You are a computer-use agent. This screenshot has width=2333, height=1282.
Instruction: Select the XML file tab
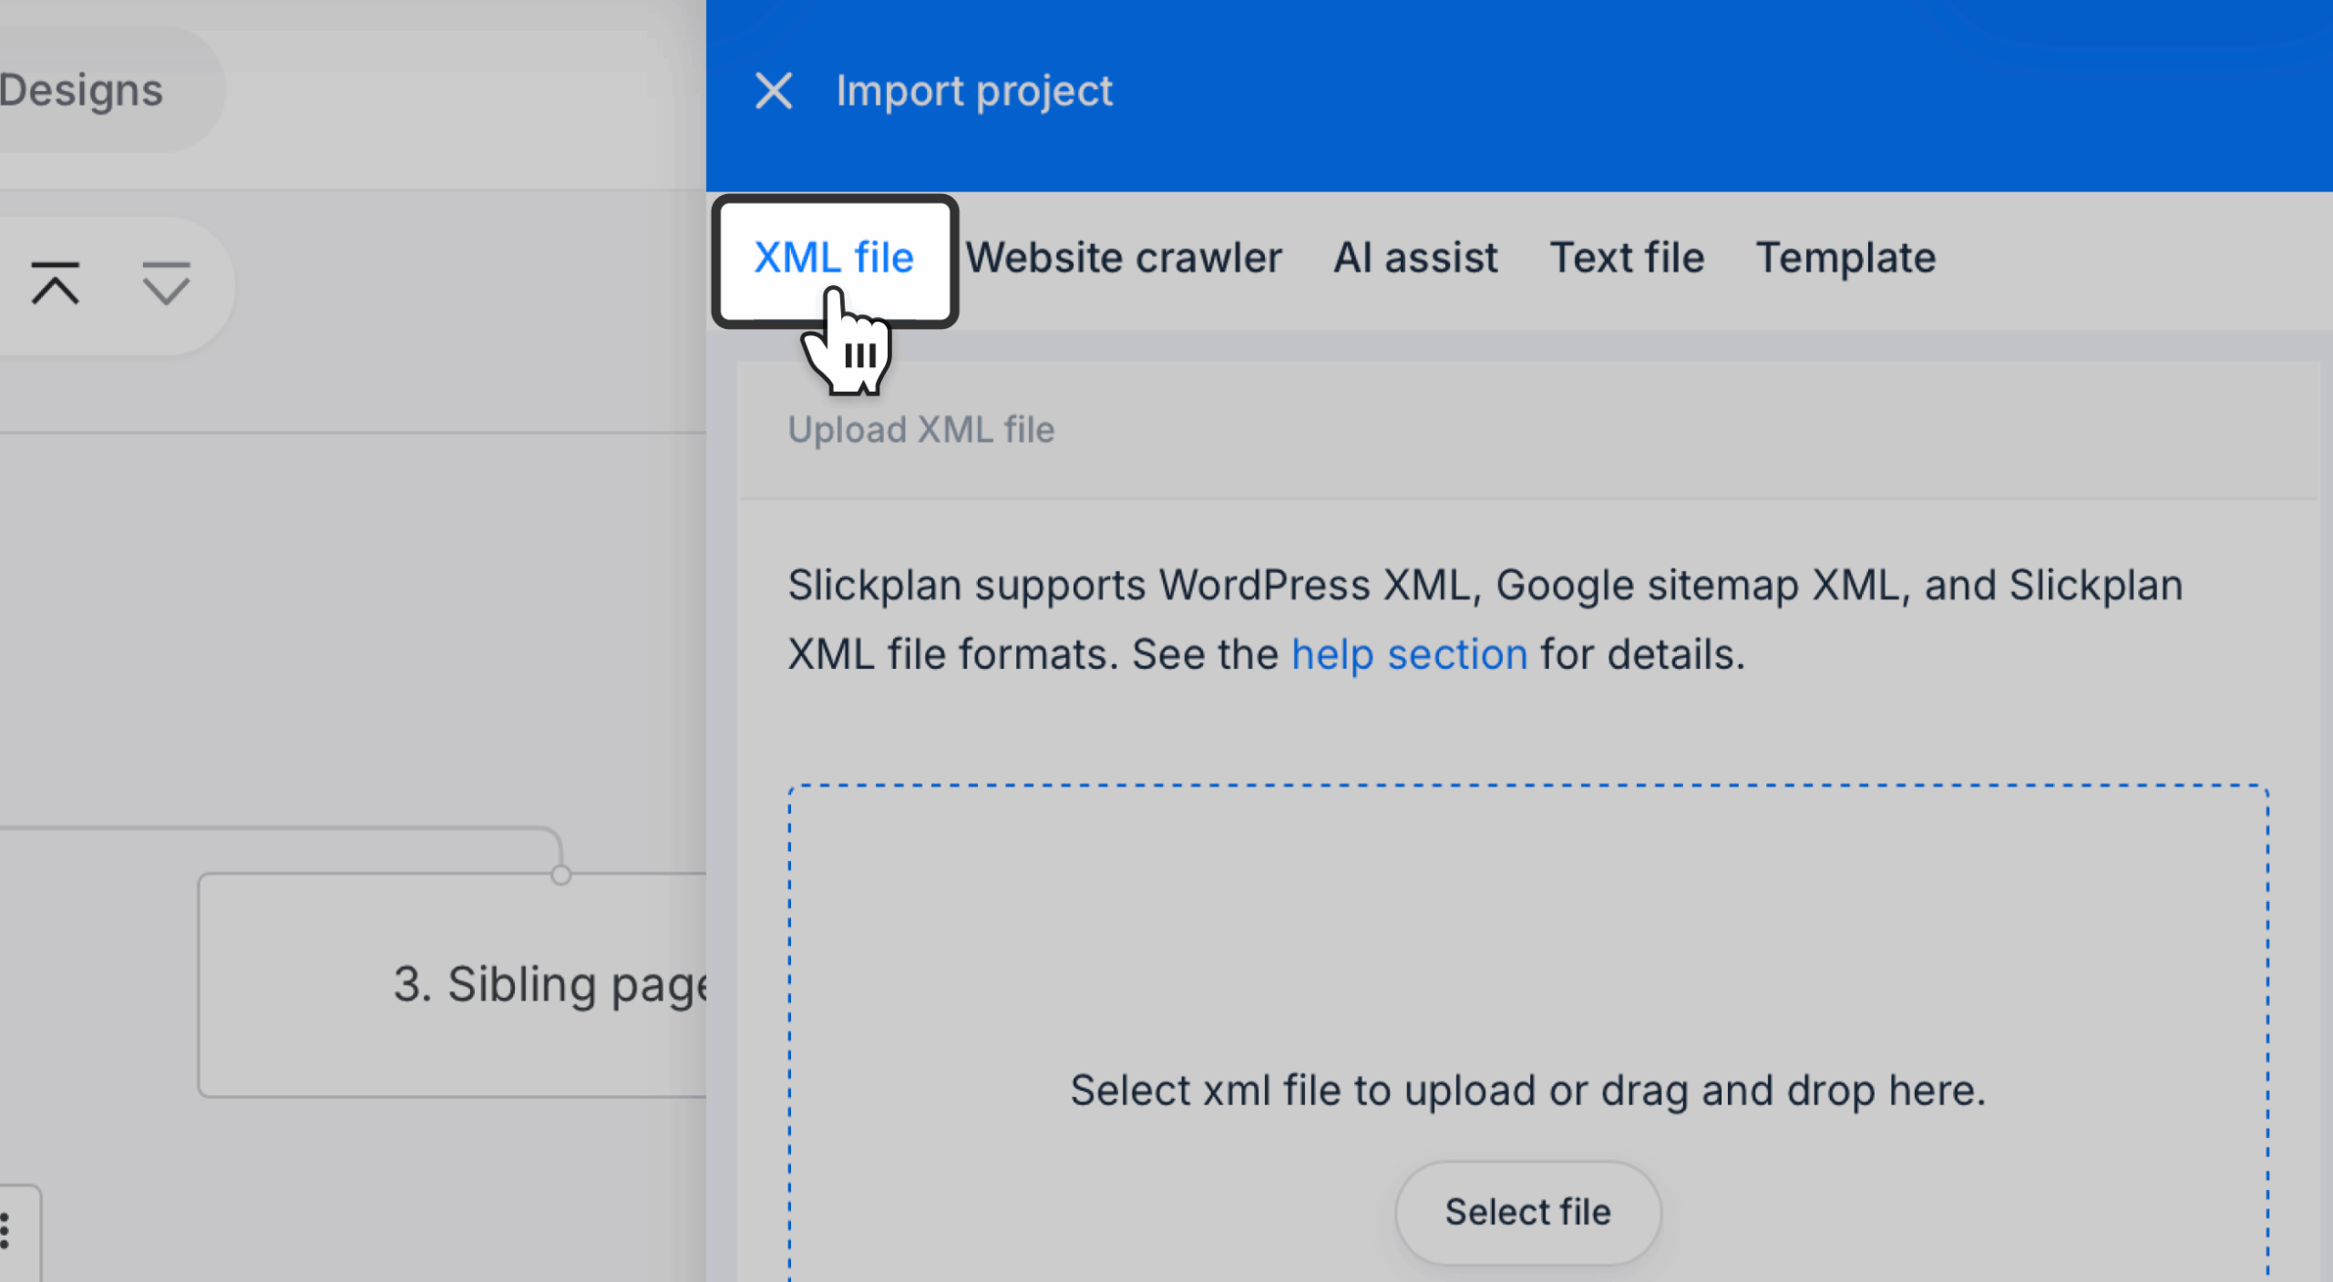[834, 259]
